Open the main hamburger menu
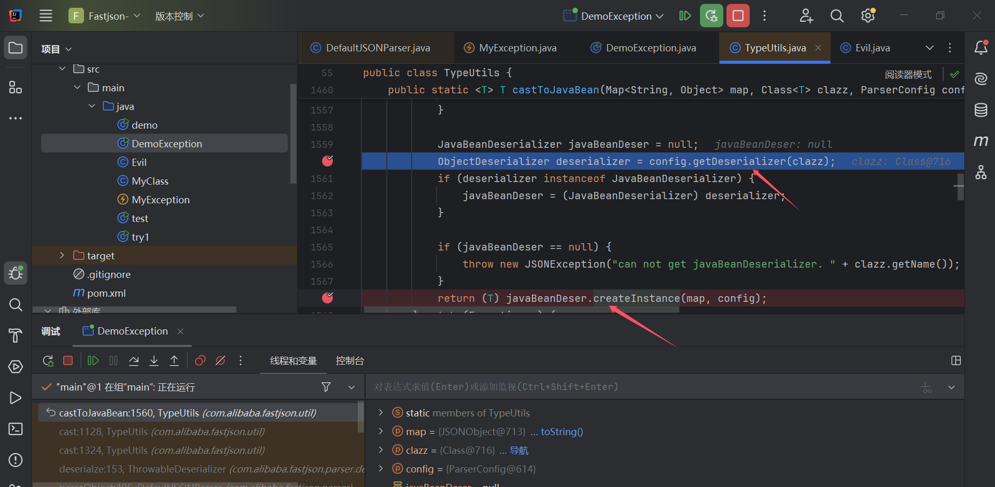Screen dimensions: 995x487 coord(46,16)
